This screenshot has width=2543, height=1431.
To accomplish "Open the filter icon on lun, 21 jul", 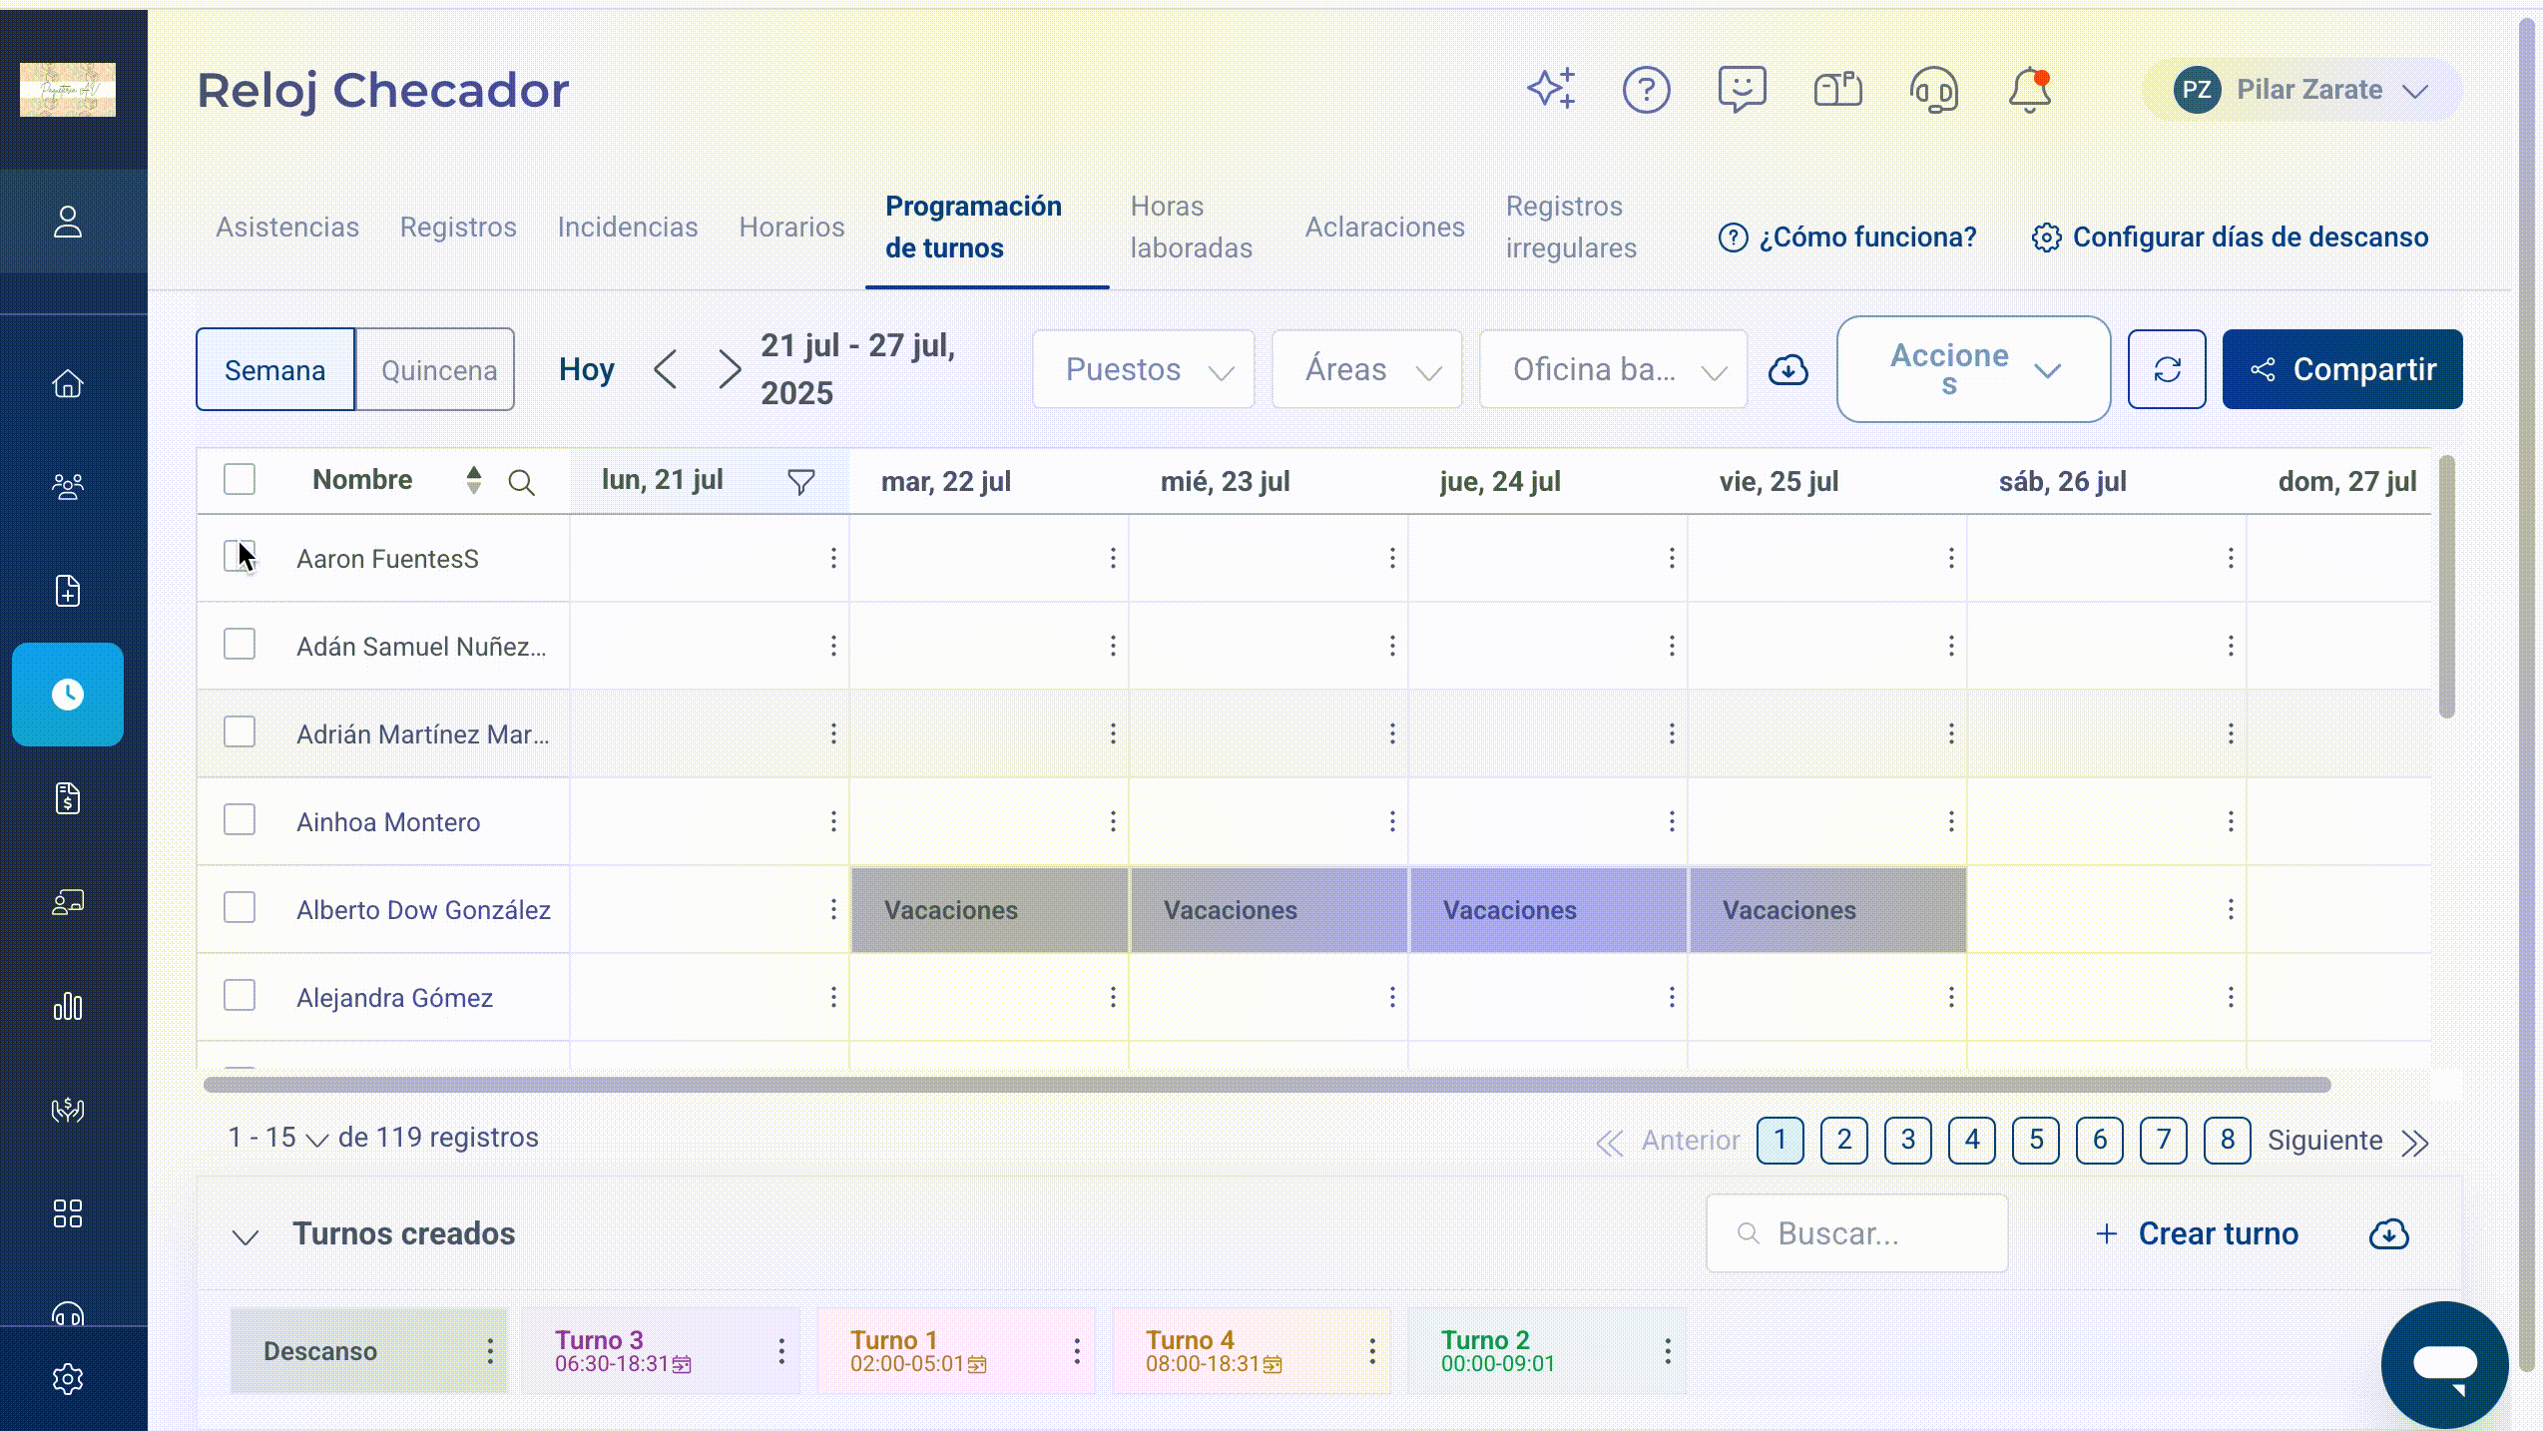I will pos(800,482).
